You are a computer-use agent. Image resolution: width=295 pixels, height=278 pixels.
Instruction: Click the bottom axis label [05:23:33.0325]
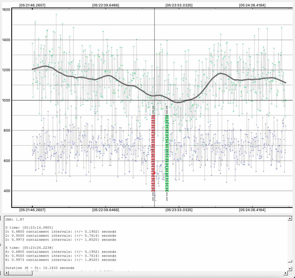click(x=179, y=210)
